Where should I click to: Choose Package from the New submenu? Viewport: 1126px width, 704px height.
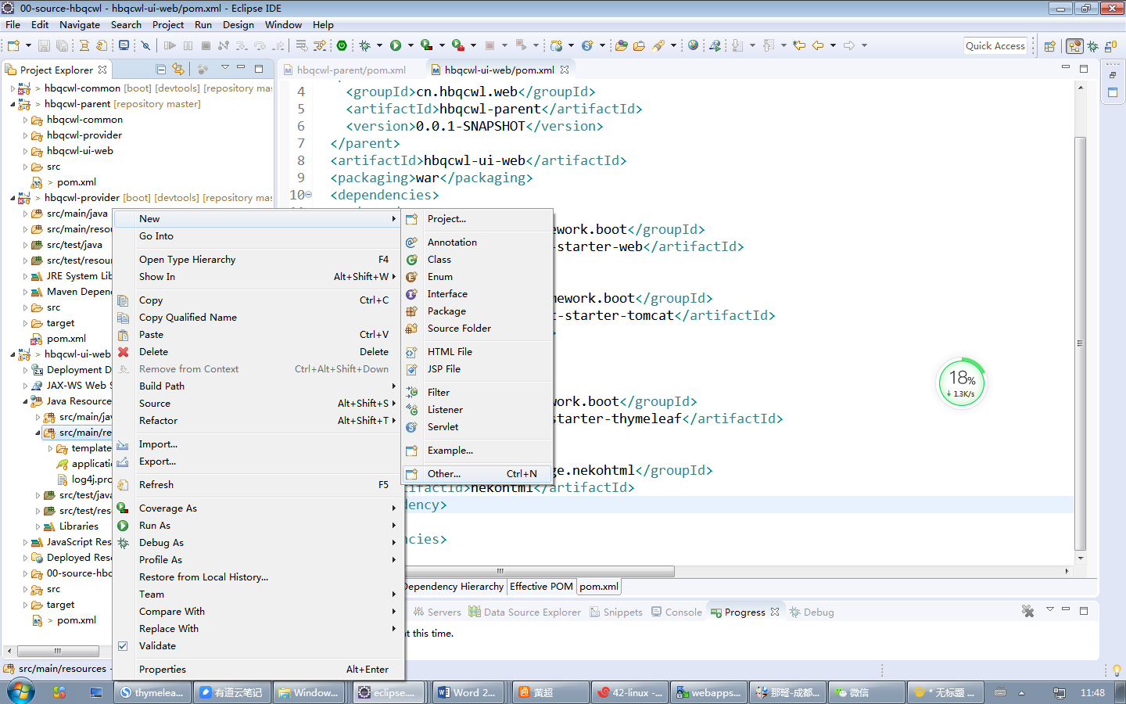pyautogui.click(x=477, y=311)
